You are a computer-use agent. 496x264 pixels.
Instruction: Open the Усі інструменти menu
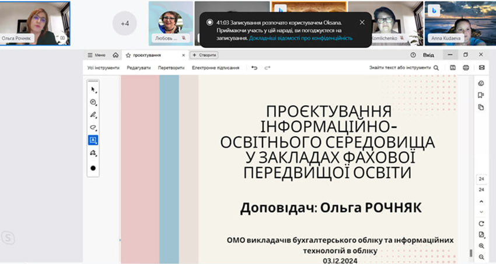(x=103, y=68)
